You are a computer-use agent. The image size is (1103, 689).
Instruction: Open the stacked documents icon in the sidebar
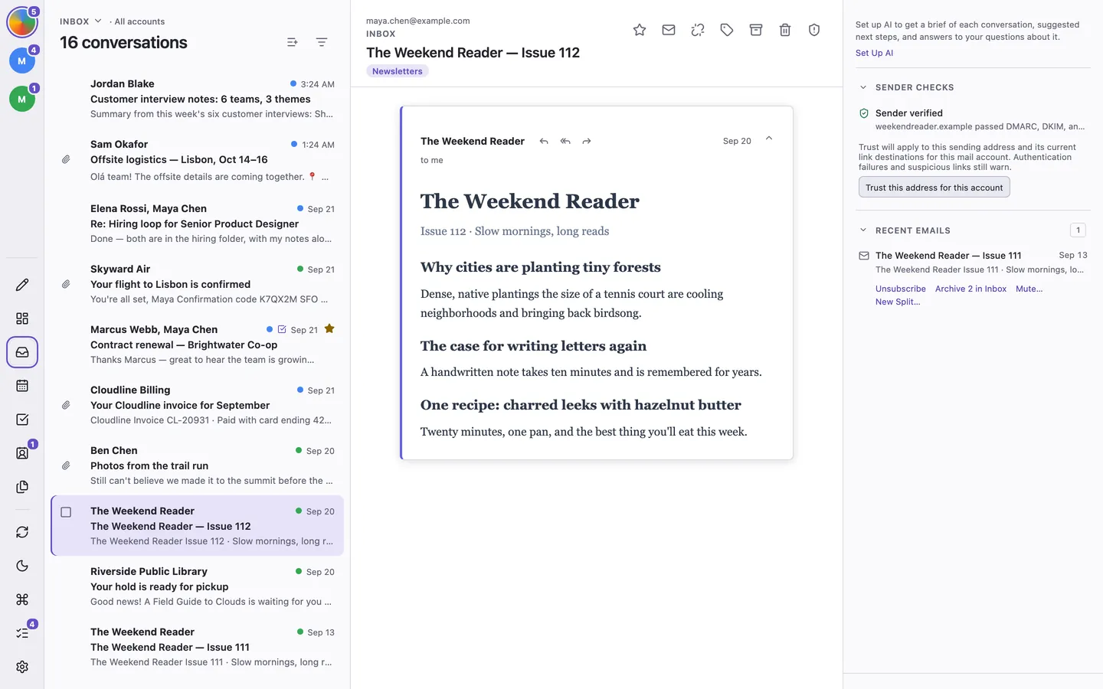22,487
